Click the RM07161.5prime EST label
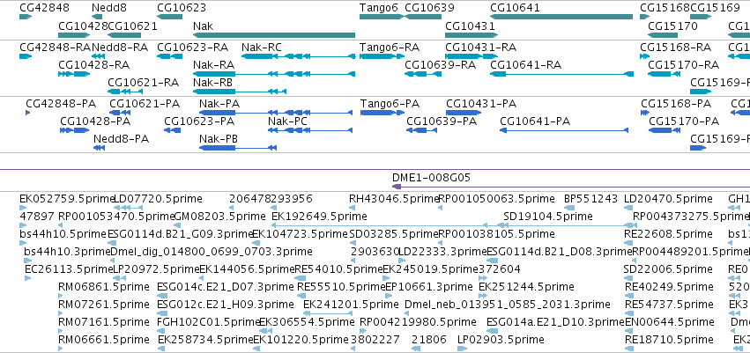The width and height of the screenshot is (750, 353). (104, 322)
